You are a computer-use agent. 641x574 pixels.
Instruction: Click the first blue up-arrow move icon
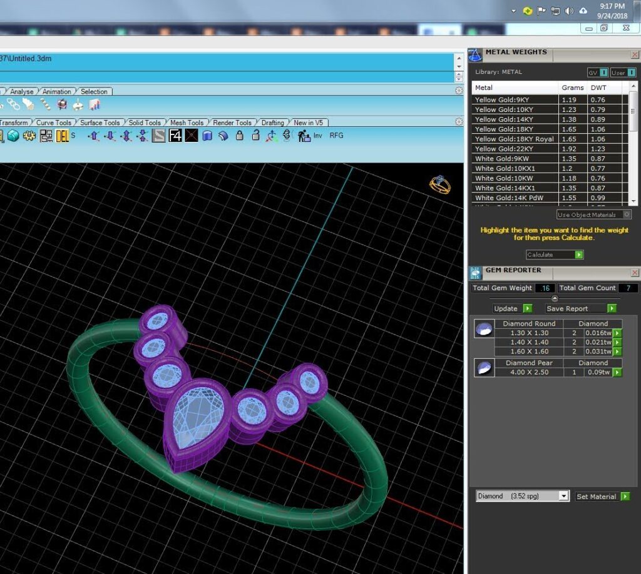[x=94, y=136]
